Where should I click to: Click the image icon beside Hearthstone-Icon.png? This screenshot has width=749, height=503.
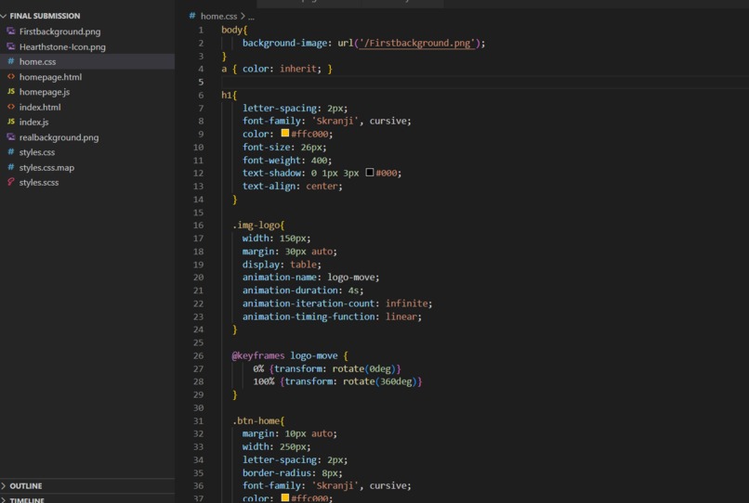pos(11,46)
